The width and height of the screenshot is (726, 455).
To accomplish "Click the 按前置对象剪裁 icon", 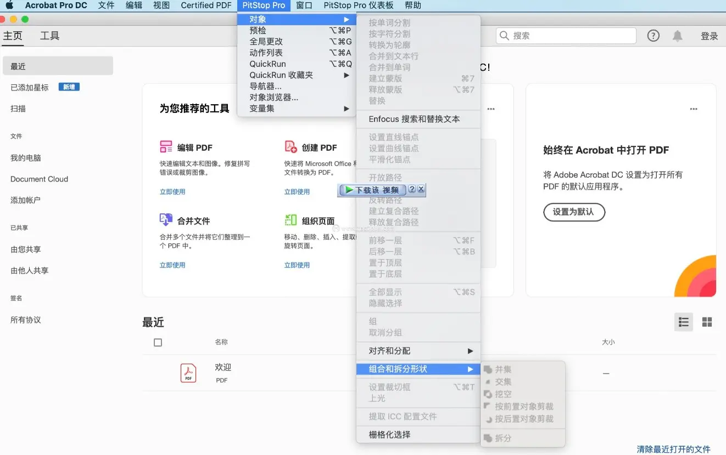I will point(488,406).
